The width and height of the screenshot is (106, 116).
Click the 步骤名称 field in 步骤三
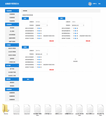click(x=41, y=51)
